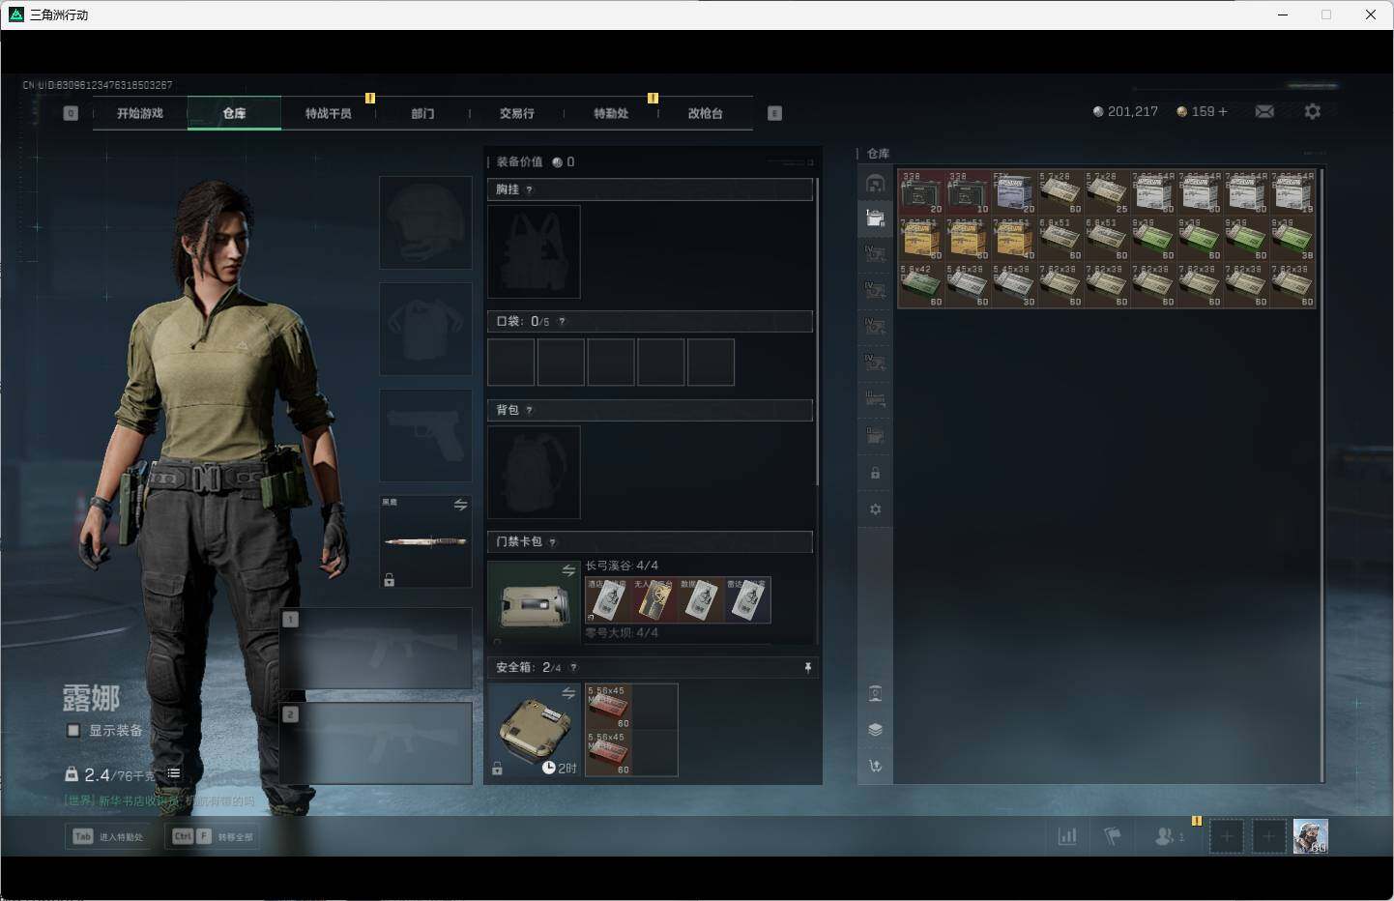Select the FTX ammo box with 20
The width and height of the screenshot is (1394, 901).
click(1014, 192)
